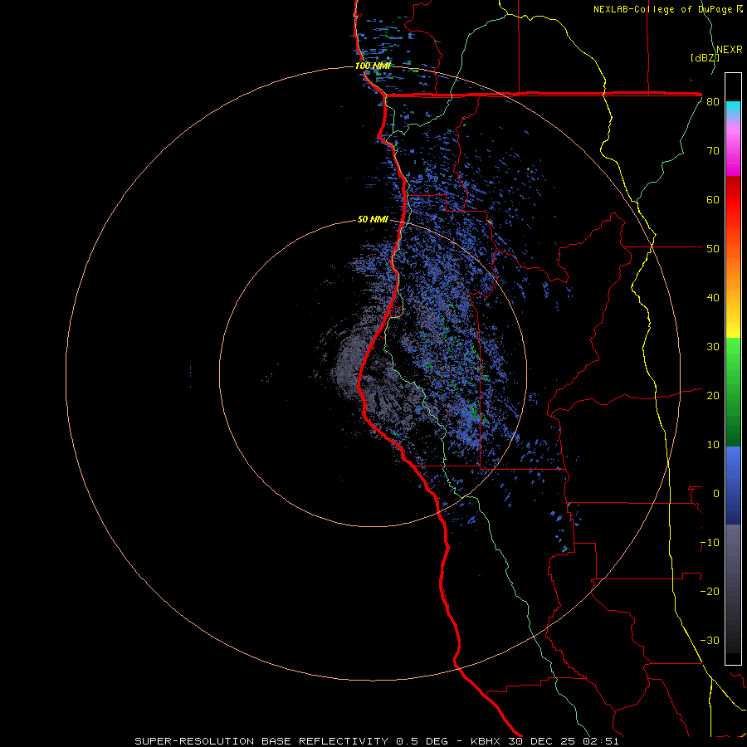Image resolution: width=747 pixels, height=747 pixels.
Task: Click the NEXR label above the scale
Action: pos(730,50)
